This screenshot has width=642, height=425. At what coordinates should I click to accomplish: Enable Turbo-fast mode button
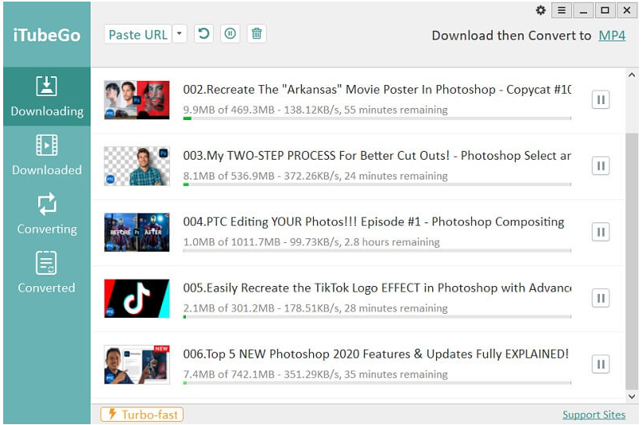click(x=142, y=415)
